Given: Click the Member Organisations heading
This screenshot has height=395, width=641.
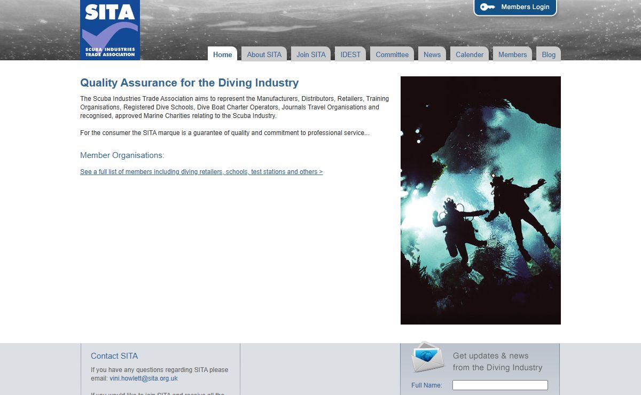Looking at the screenshot, I should click(122, 155).
